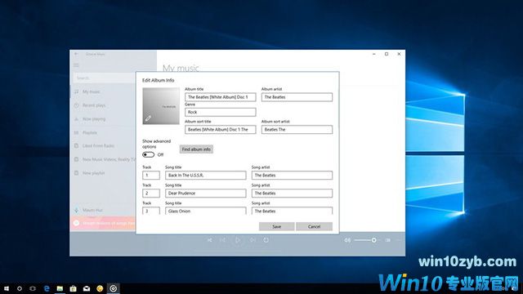The width and height of the screenshot is (523, 294).
Task: Click the Album artist input field
Action: (x=297, y=97)
